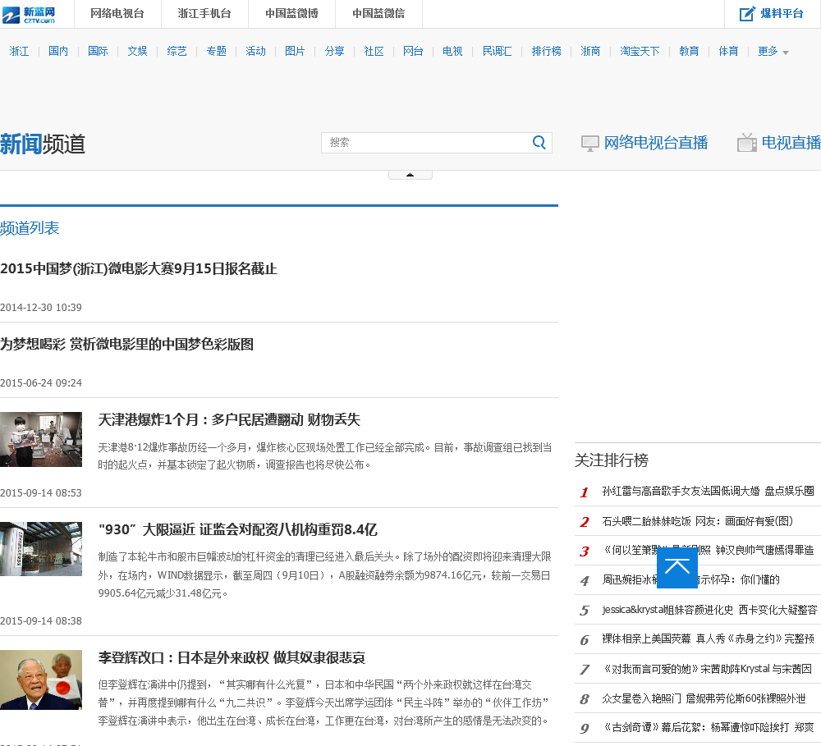Click the 爆料平台 edit icon

747,14
